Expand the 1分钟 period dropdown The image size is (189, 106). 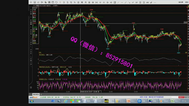[55, 5]
